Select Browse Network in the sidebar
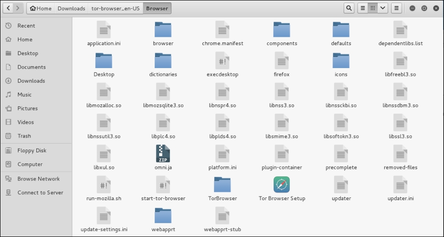This screenshot has height=237, width=444. point(36,179)
